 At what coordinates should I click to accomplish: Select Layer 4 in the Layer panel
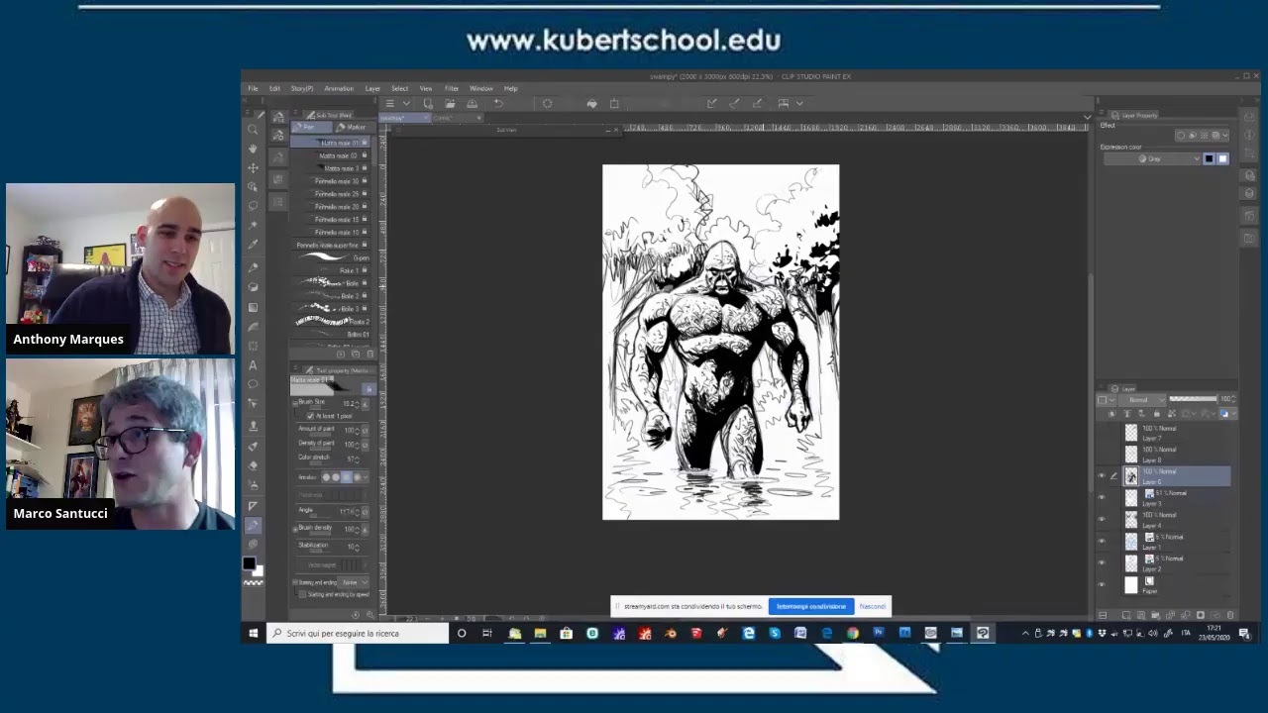pos(1177,519)
